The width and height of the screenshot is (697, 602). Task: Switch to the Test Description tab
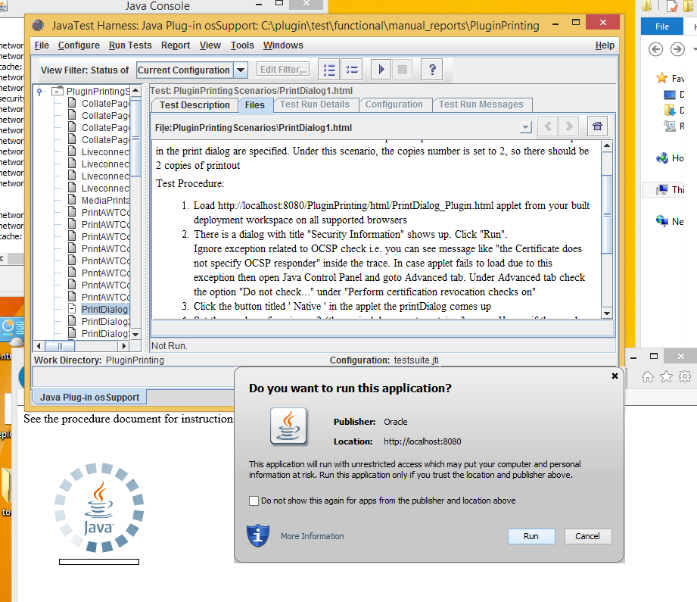pos(194,105)
